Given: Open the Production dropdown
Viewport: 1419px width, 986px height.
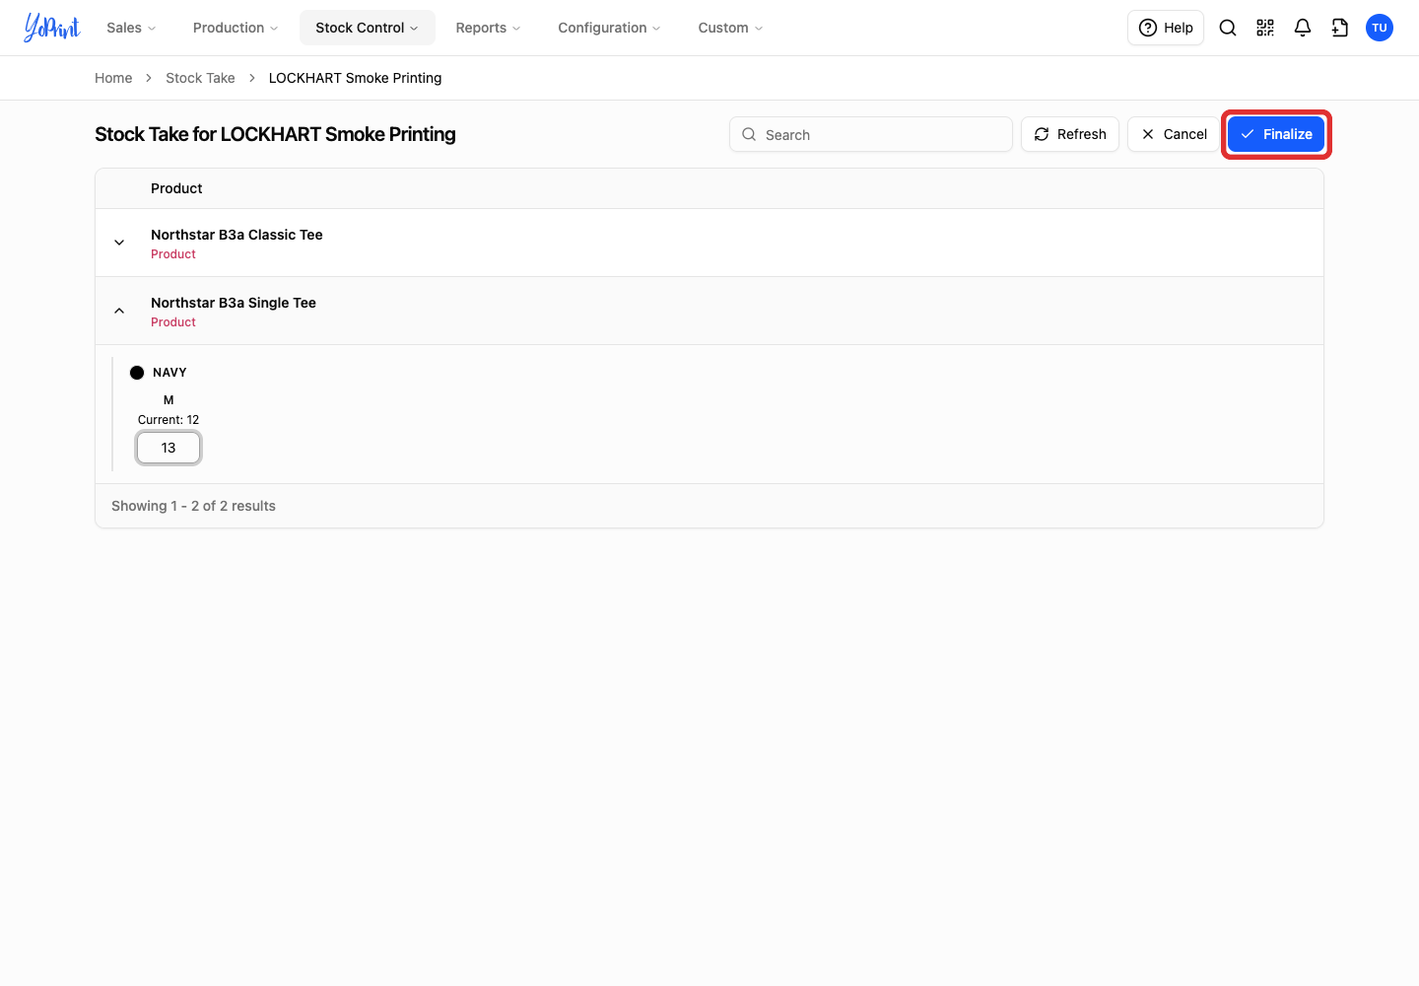Looking at the screenshot, I should (x=236, y=28).
